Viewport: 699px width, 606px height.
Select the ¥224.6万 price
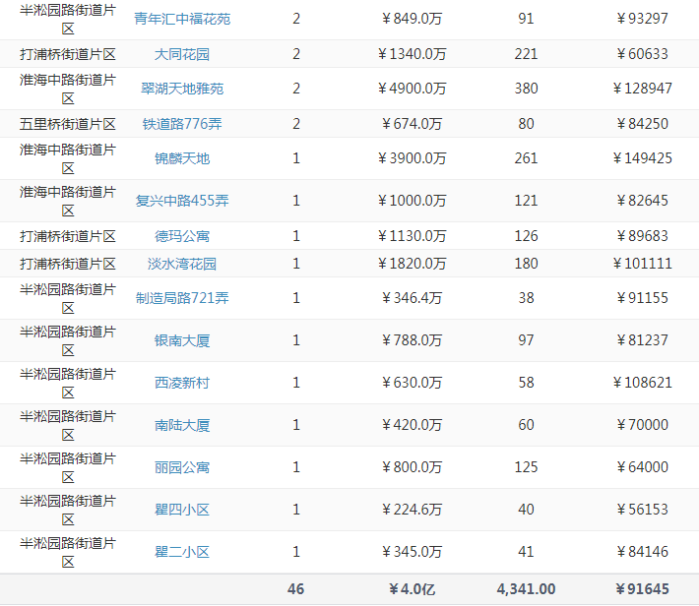412,510
